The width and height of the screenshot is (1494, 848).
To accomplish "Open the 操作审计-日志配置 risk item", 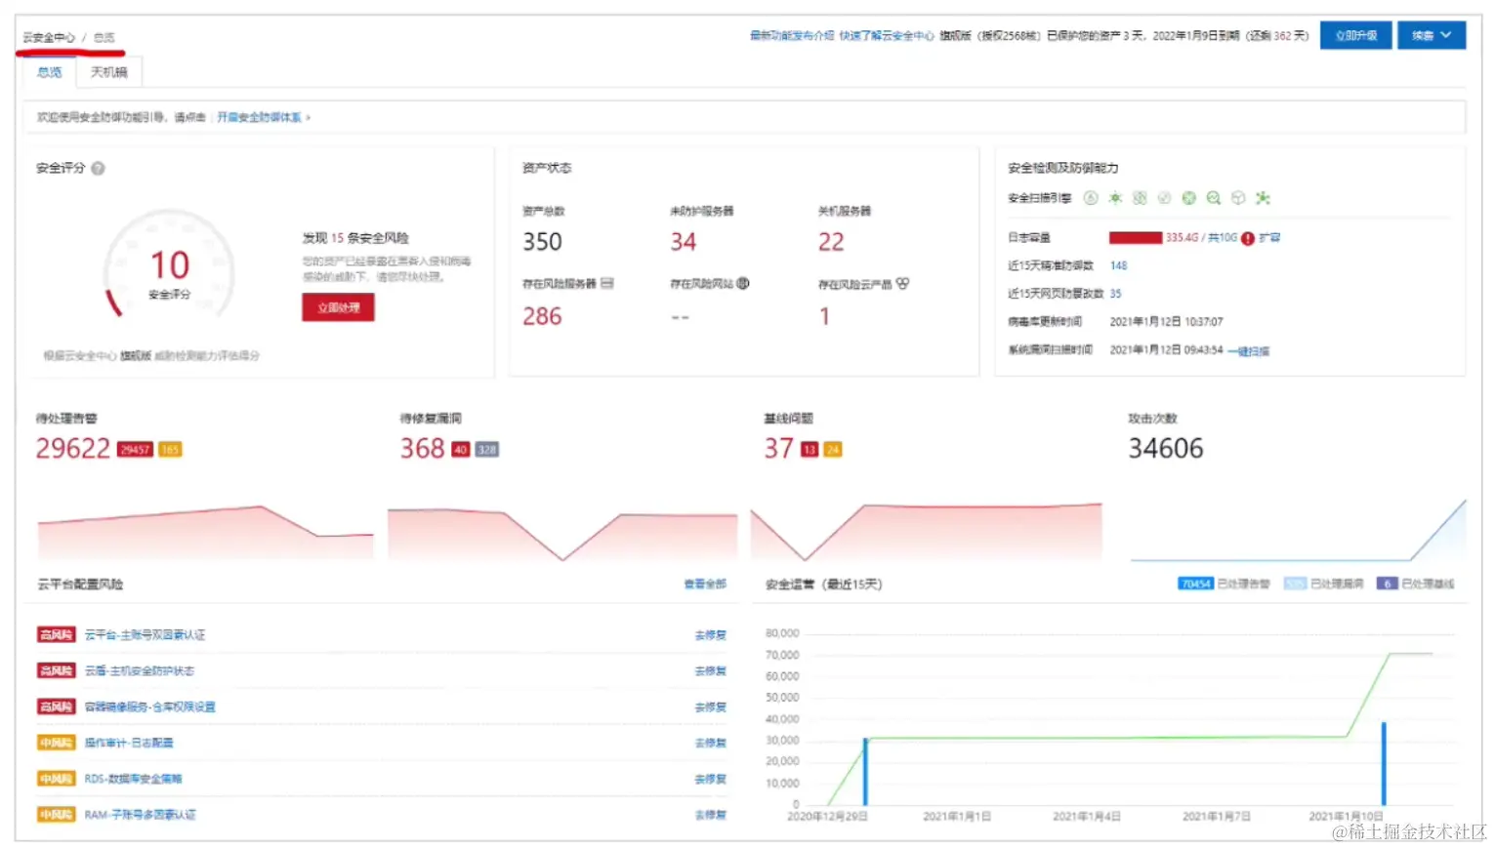I will click(129, 744).
